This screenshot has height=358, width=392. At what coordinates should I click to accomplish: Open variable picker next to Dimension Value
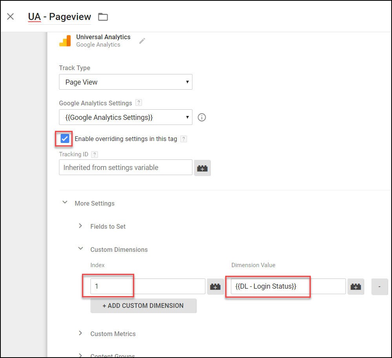355,286
